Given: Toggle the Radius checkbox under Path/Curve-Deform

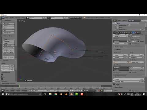Looking at the screenshot, I should [x=130, y=41].
